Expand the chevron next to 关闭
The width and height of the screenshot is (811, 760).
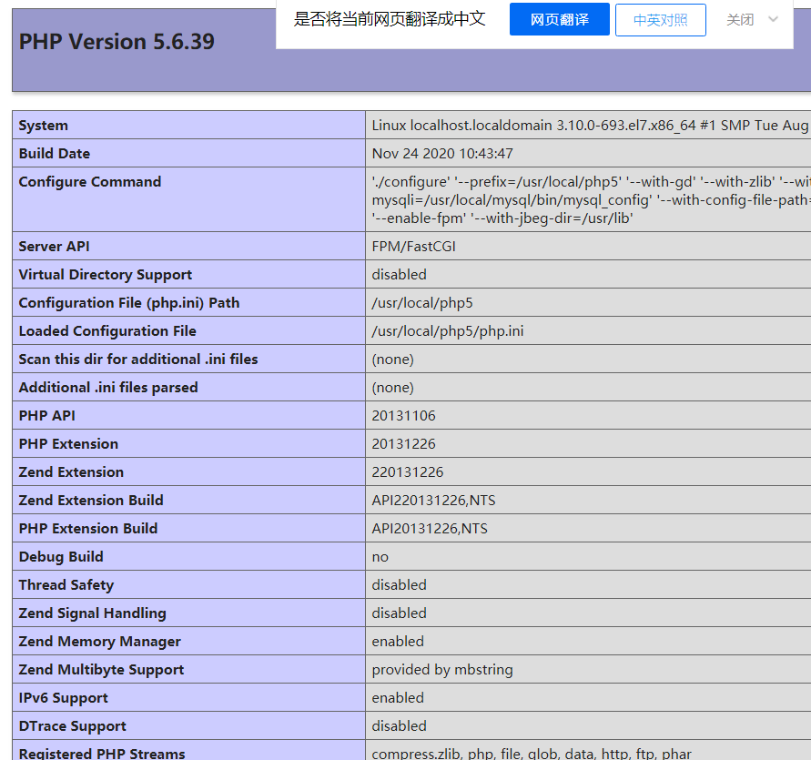774,19
